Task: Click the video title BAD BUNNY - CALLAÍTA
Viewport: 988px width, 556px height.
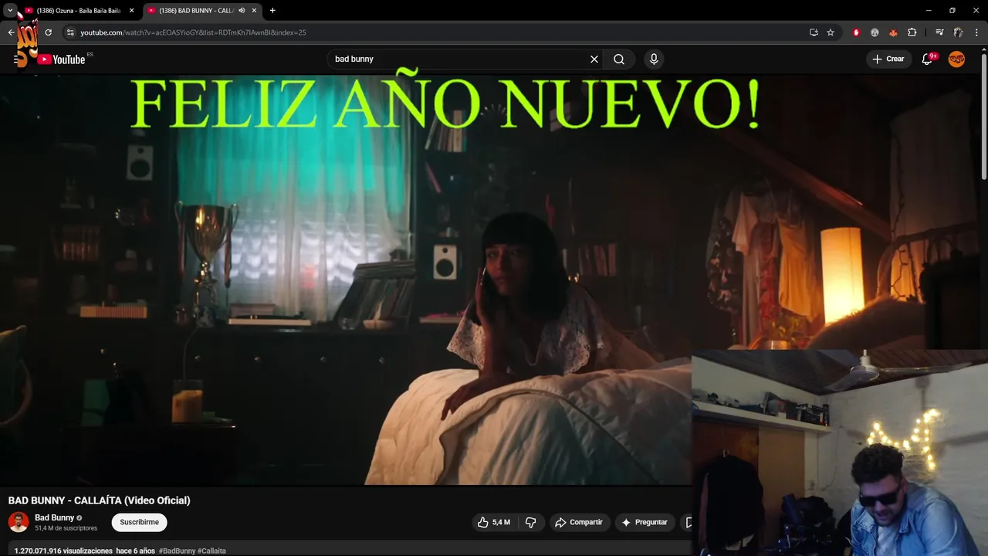Action: [x=99, y=500]
